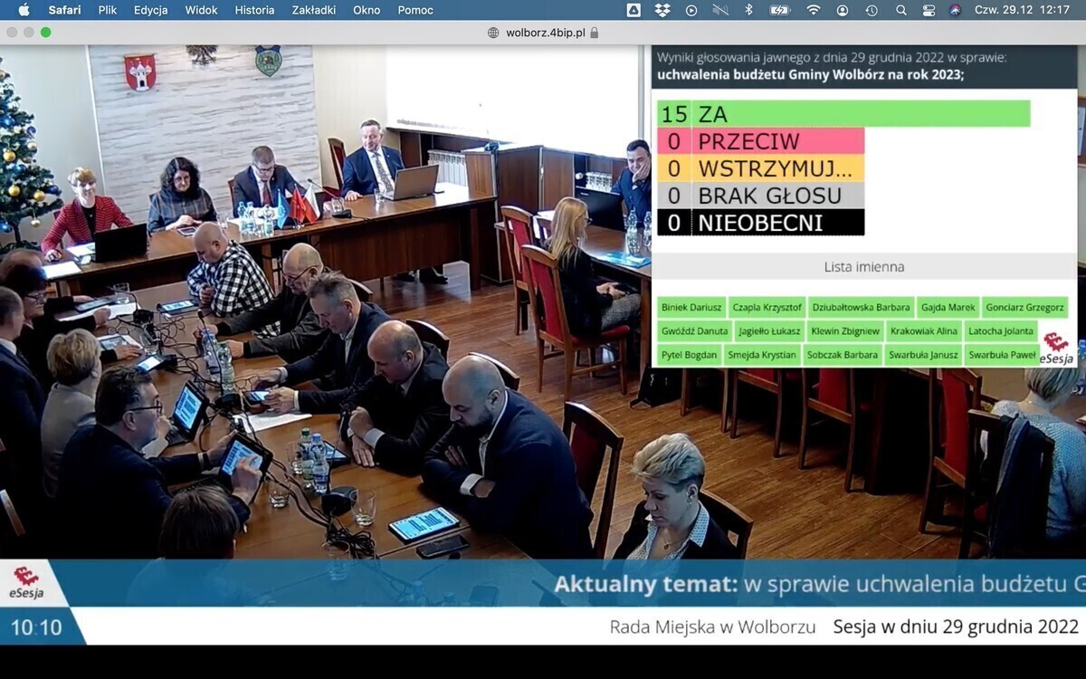Toggle Bluetooth from the menu bar

[748, 10]
